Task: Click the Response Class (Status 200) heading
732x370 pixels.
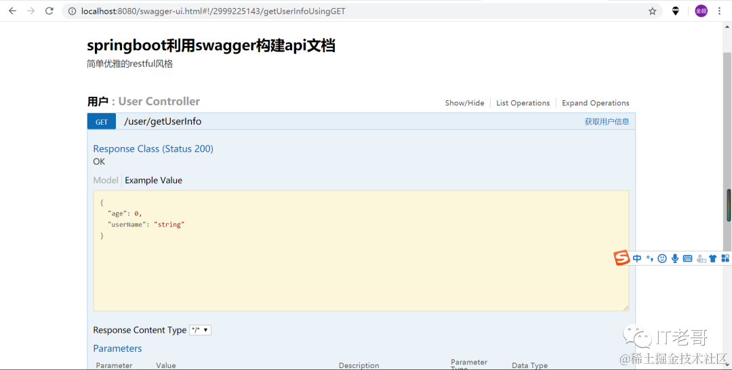Action: pyautogui.click(x=153, y=149)
